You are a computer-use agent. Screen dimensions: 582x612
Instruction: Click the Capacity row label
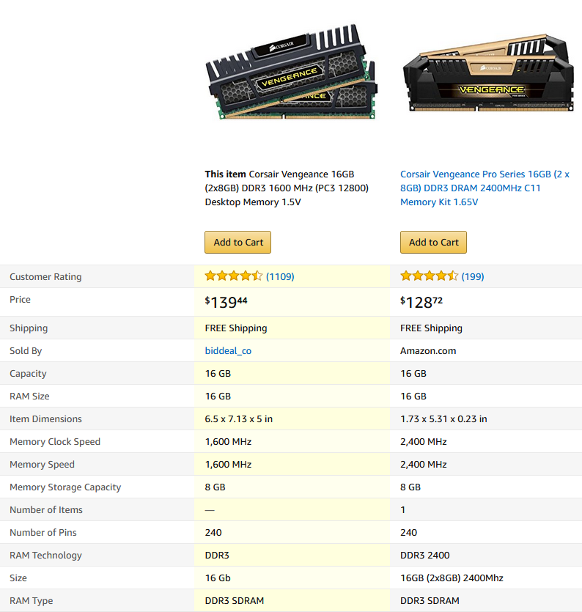coord(28,374)
